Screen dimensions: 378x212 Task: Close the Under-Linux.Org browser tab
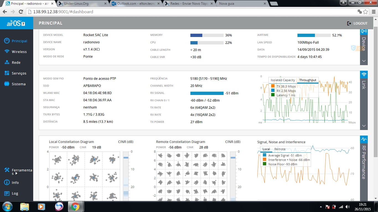[x=105, y=4]
